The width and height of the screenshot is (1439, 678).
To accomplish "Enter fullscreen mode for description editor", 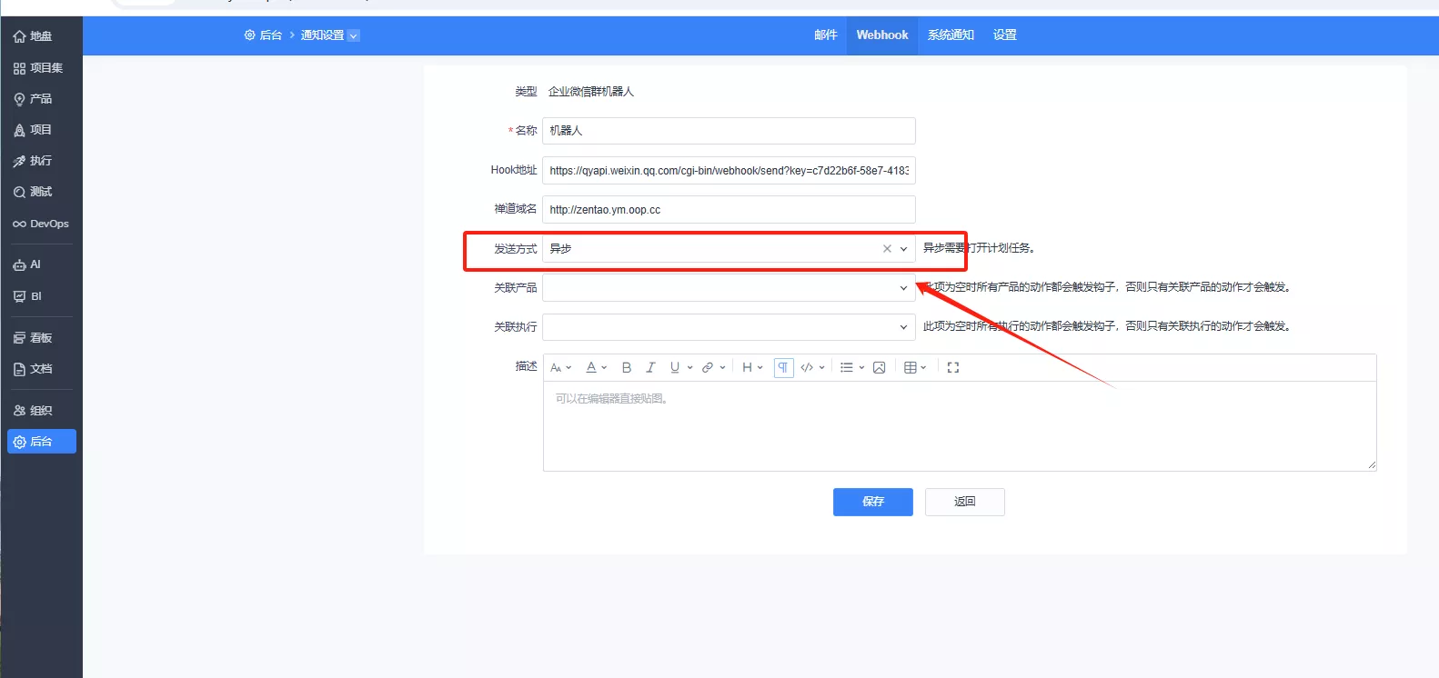I will point(952,368).
